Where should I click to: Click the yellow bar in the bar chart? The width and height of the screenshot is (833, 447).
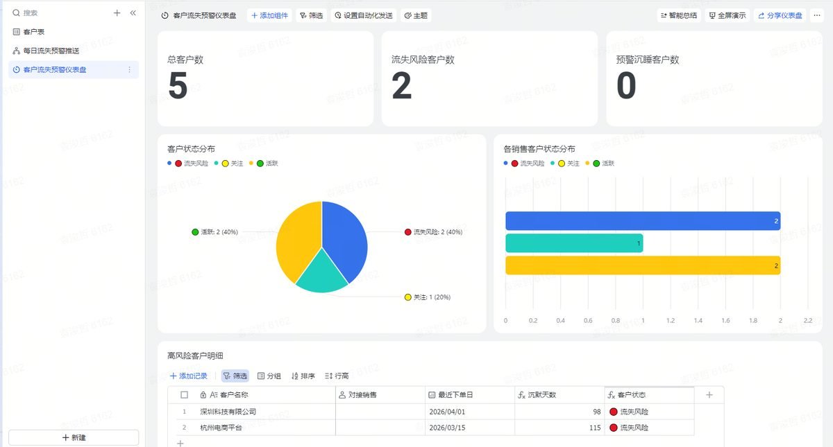click(x=643, y=265)
